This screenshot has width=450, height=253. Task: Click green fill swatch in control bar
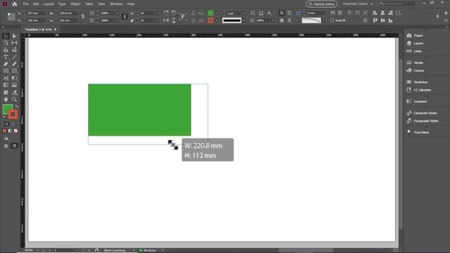click(x=210, y=13)
